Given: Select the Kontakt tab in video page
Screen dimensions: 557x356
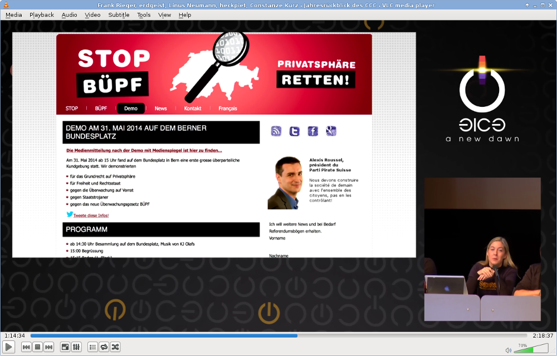Looking at the screenshot, I should click(x=193, y=108).
